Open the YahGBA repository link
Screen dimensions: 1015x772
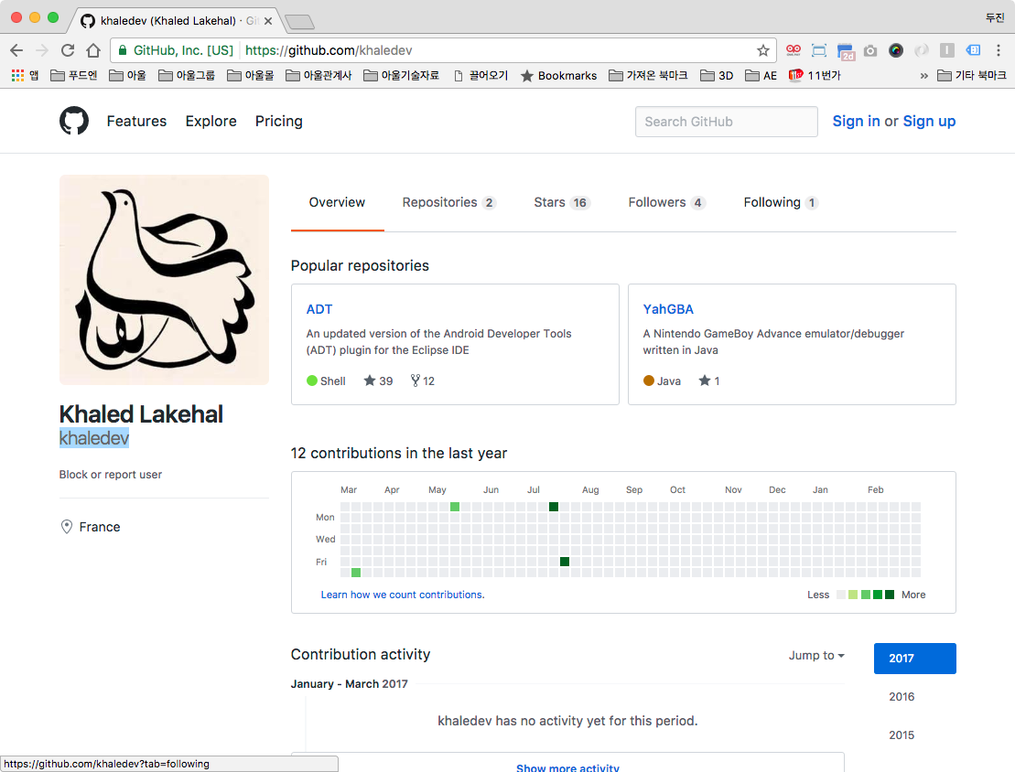tap(668, 309)
